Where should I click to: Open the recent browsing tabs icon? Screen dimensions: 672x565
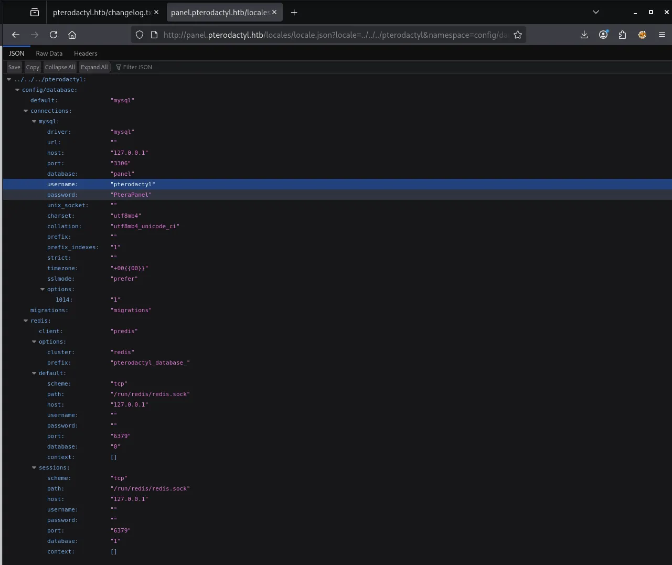click(35, 12)
